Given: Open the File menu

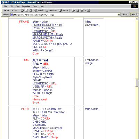Looking at the screenshot, I should [6, 6].
